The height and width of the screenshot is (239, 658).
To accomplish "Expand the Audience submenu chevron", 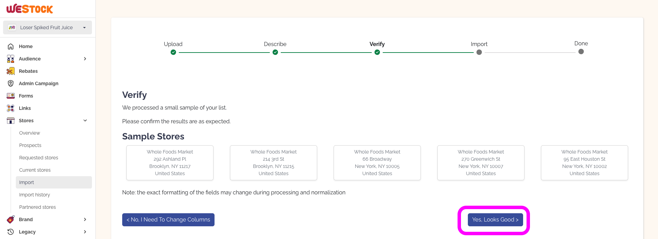I will pos(85,59).
